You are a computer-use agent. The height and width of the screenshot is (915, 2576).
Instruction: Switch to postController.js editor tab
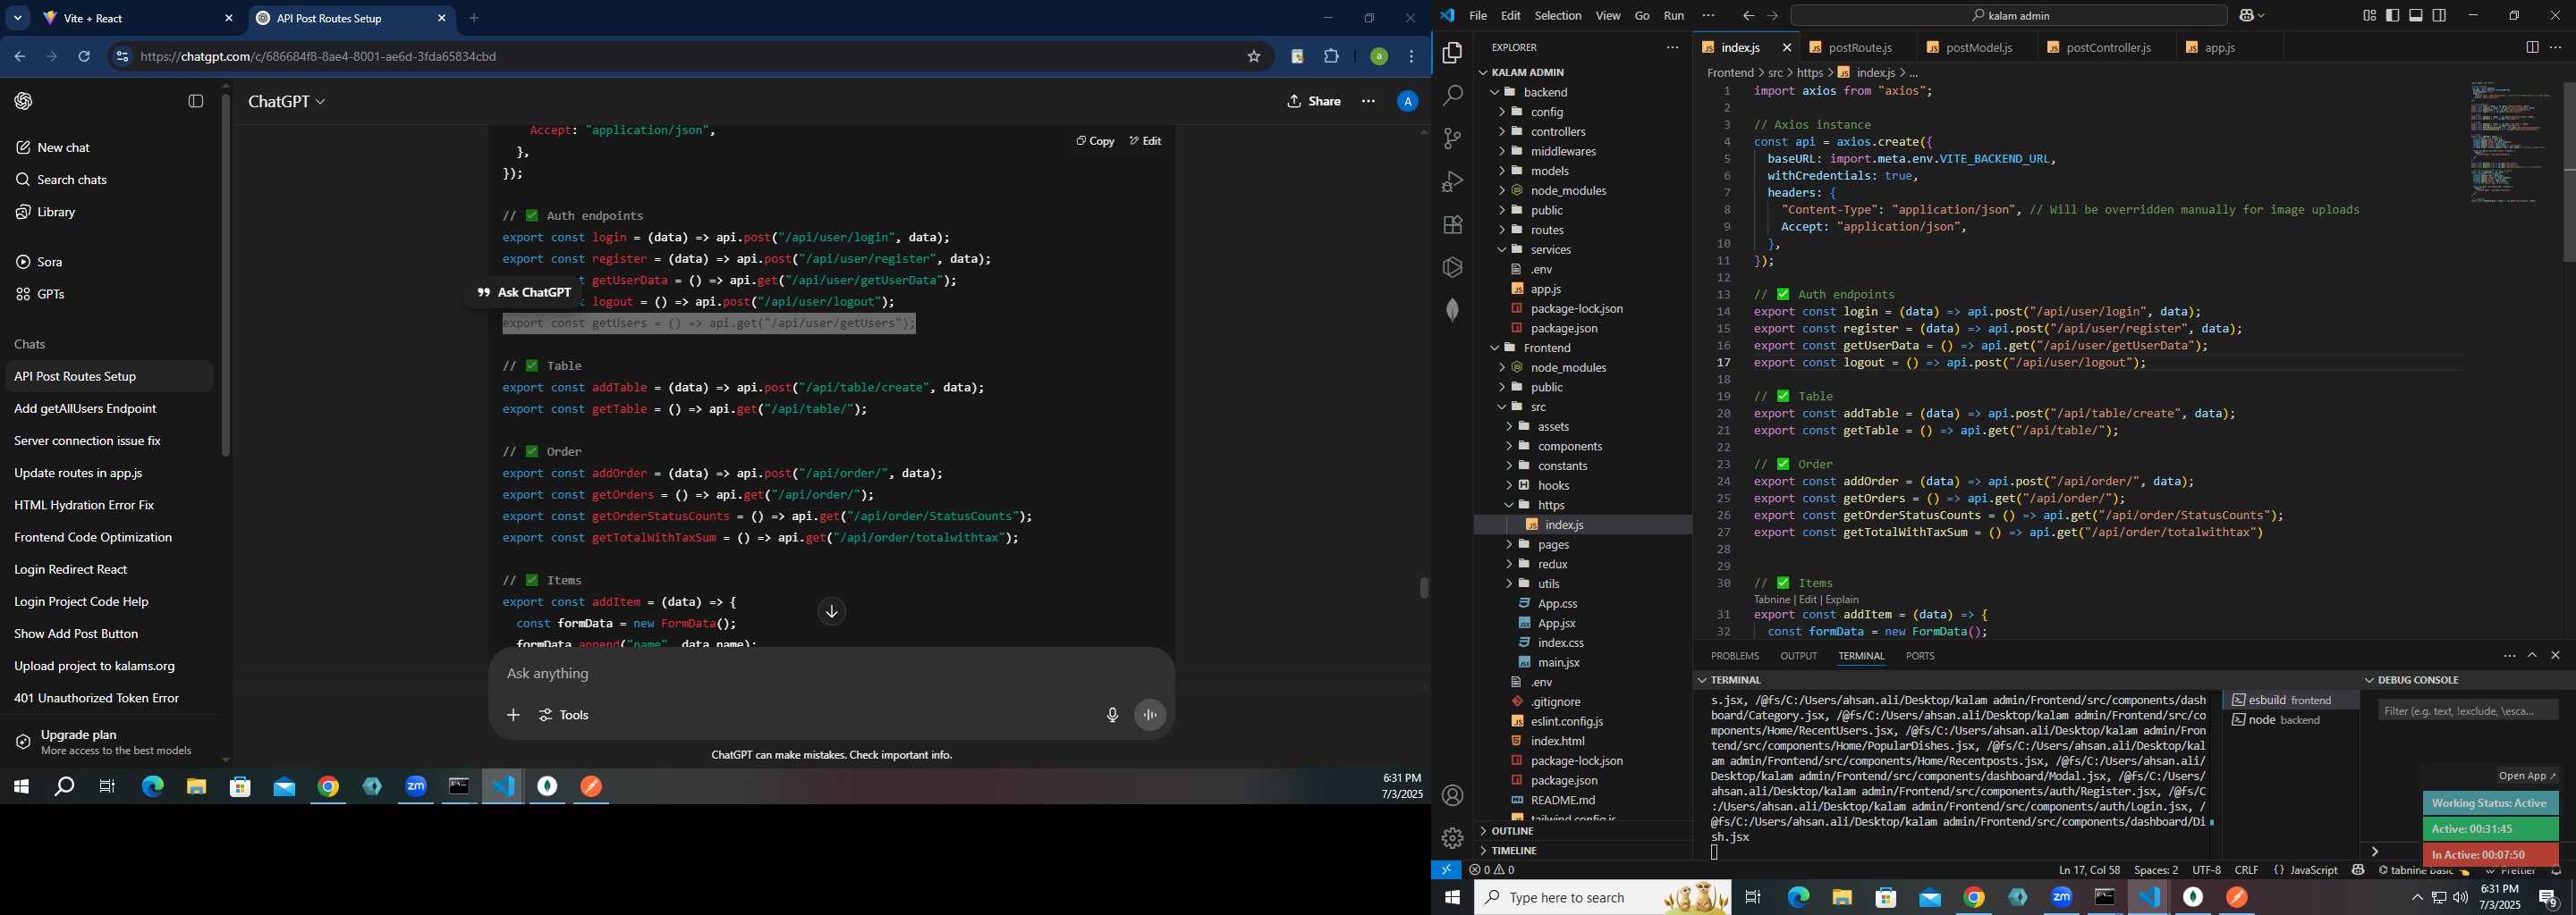[x=2107, y=47]
